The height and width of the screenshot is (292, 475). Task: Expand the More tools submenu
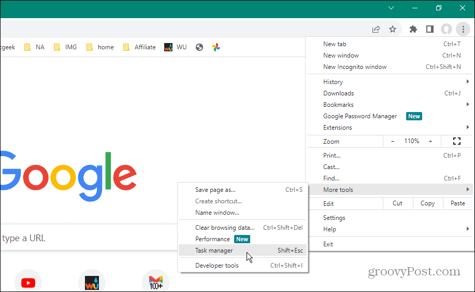tap(390, 189)
